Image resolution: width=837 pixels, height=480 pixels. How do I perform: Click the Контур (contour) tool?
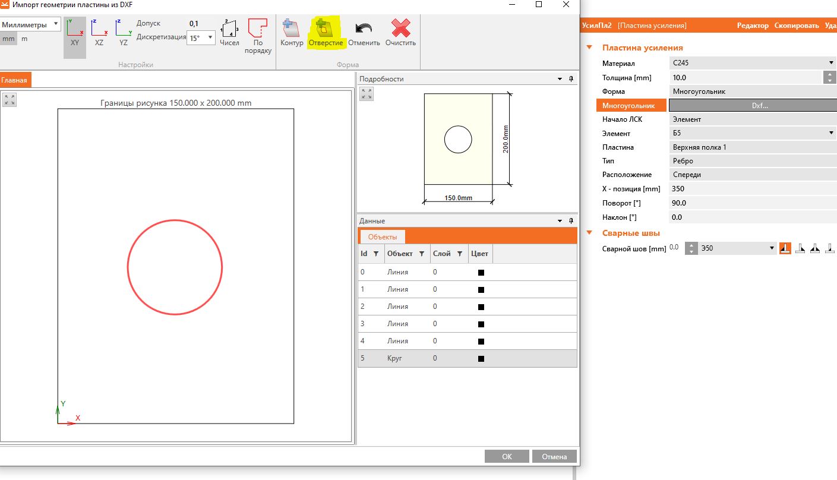292,32
